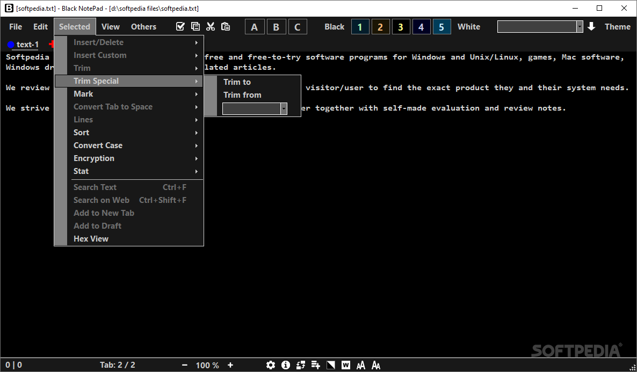Apply color theme swatch 4

(x=421, y=27)
